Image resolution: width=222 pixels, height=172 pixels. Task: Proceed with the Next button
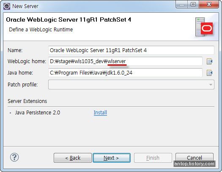coord(112,158)
